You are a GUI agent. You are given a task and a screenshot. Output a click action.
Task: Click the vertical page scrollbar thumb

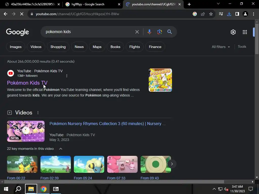tap(257, 39)
